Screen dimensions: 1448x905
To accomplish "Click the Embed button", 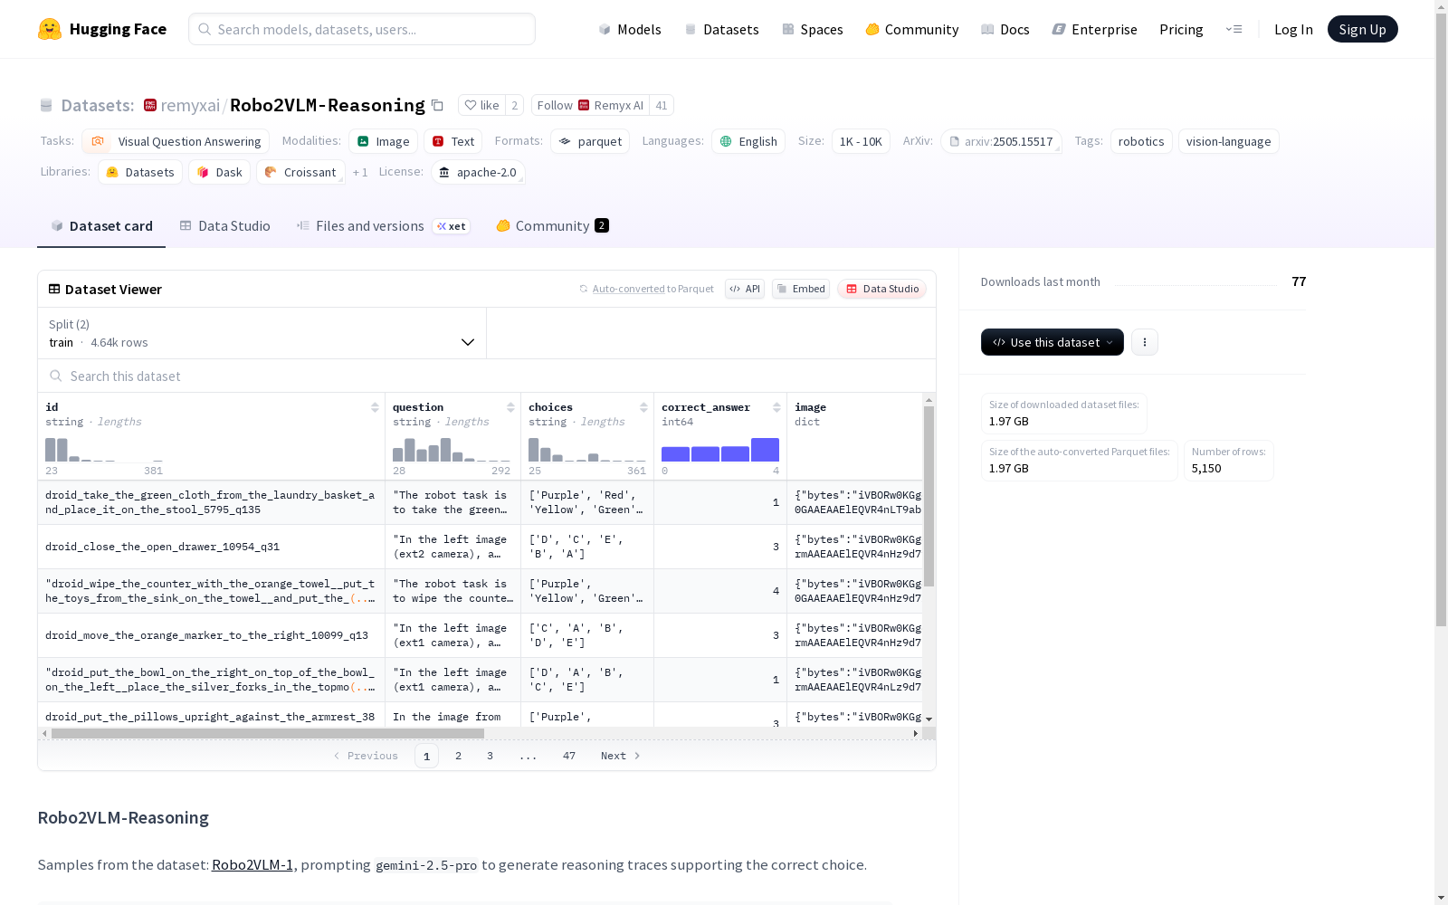I will (x=801, y=289).
